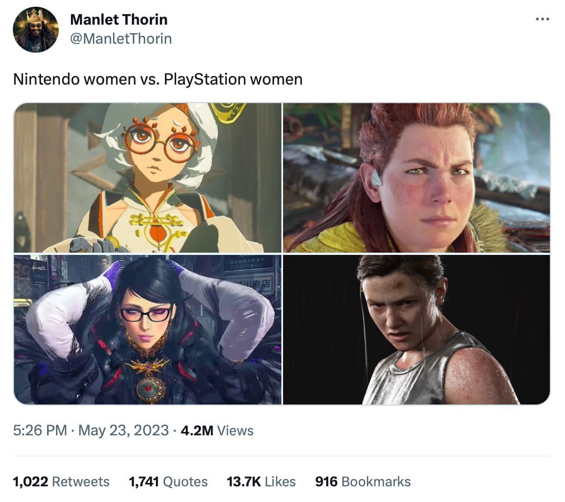Click the May 23, 2023 date
Screen dimensions: 565x502
pos(123,431)
